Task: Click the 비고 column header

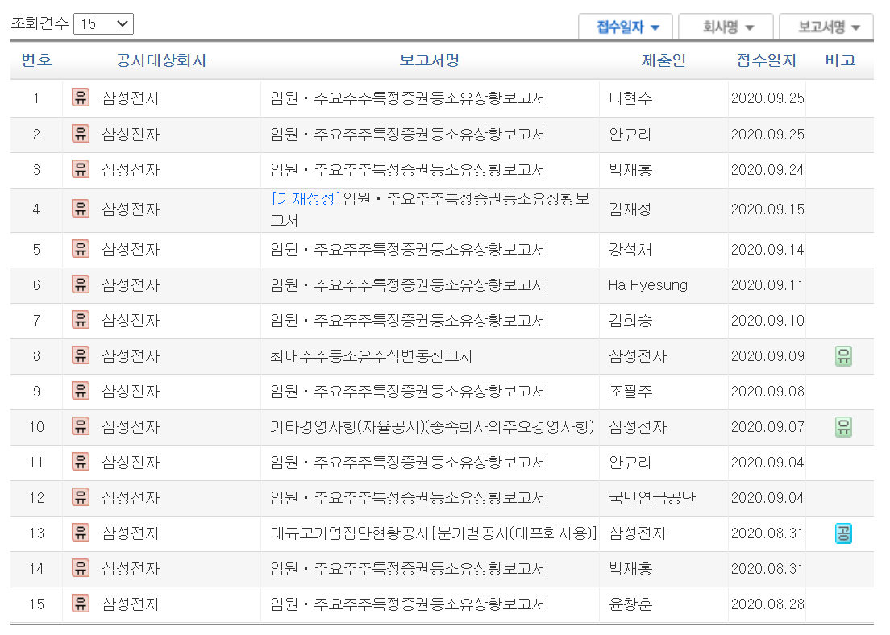Action: click(840, 60)
